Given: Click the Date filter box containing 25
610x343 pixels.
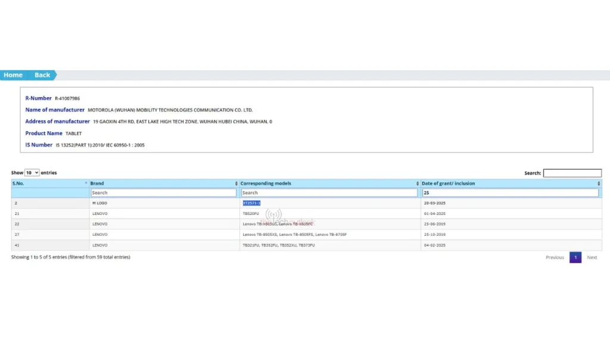Looking at the screenshot, I should pos(511,193).
